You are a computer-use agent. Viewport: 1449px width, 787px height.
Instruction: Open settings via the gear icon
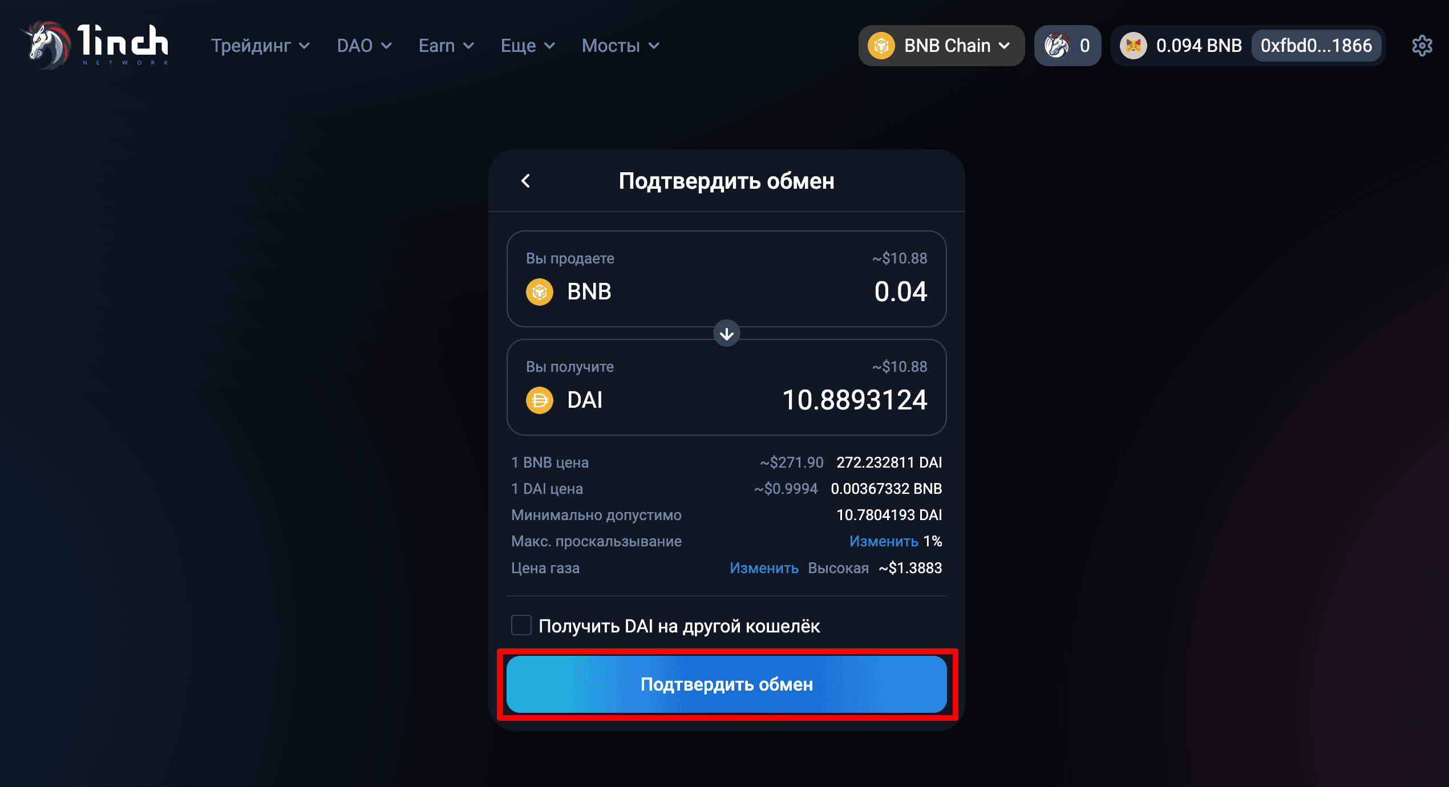(x=1422, y=46)
